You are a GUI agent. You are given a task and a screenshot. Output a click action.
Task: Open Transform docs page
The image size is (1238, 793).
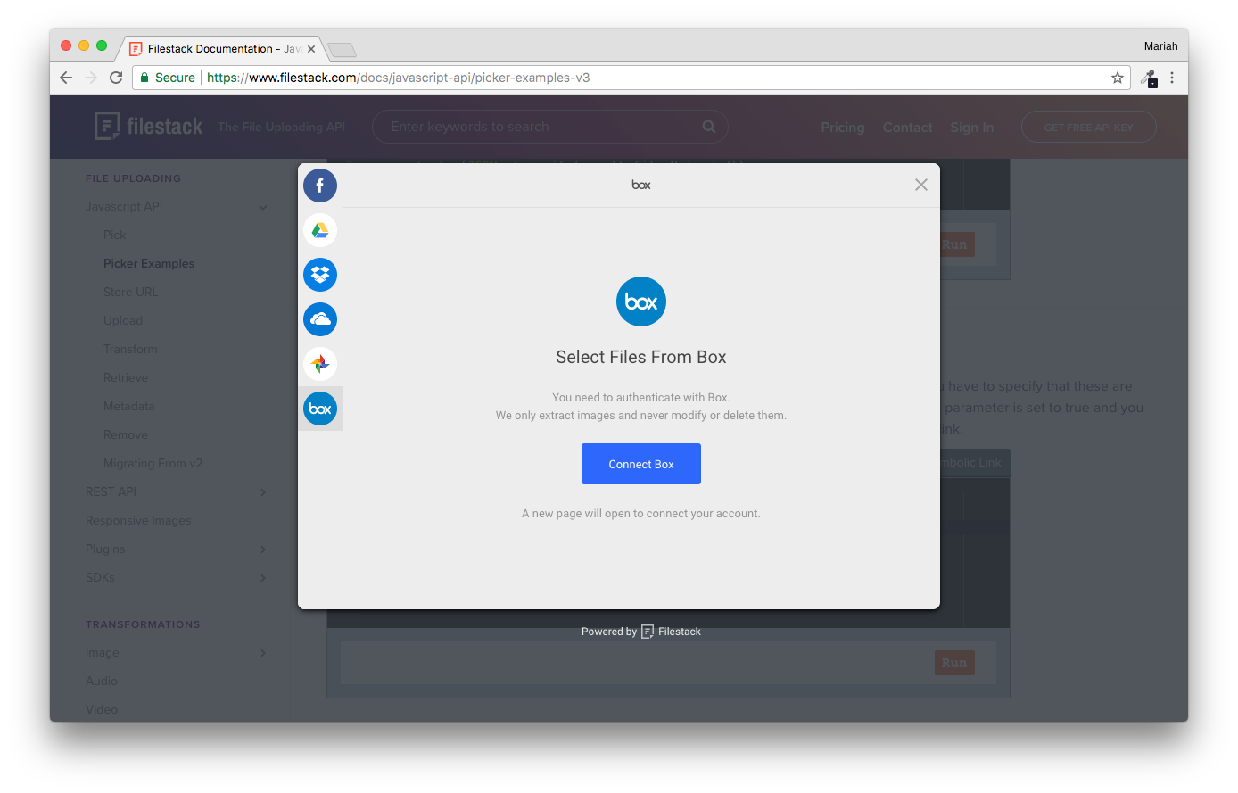tap(130, 349)
